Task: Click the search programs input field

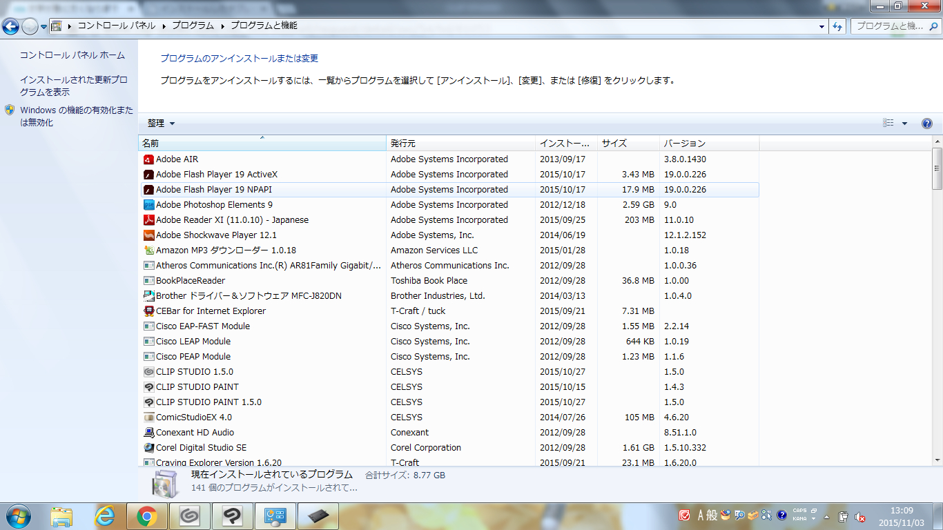Action: tap(892, 26)
